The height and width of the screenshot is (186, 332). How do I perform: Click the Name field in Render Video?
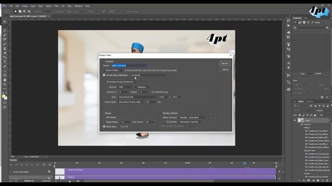coord(129,66)
